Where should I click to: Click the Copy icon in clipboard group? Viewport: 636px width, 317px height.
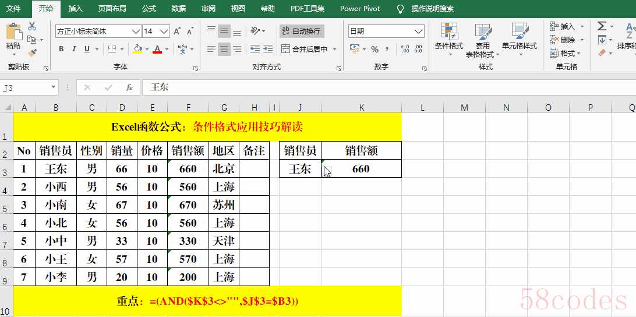tap(32, 40)
